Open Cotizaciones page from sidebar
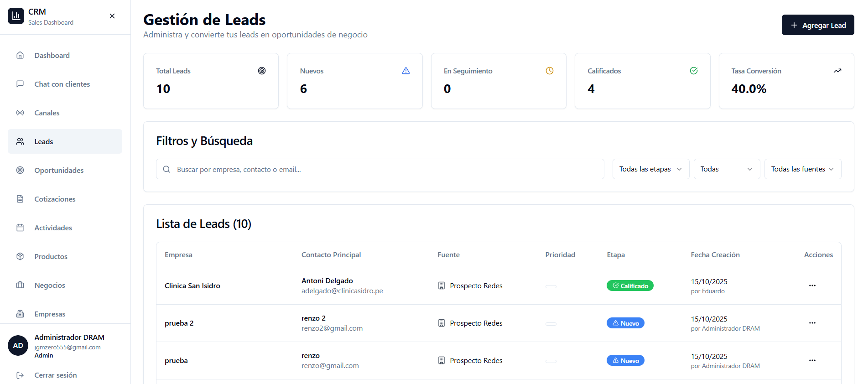Image resolution: width=858 pixels, height=384 pixels. [x=55, y=199]
